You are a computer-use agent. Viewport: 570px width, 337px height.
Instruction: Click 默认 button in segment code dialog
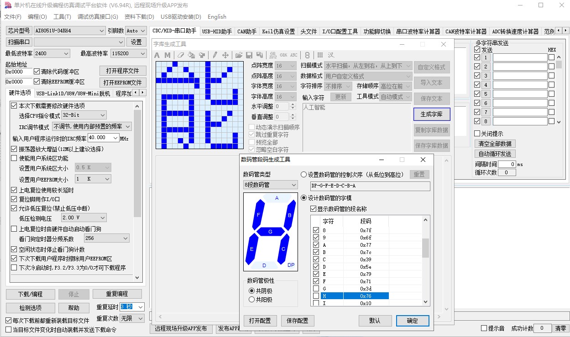click(x=374, y=321)
